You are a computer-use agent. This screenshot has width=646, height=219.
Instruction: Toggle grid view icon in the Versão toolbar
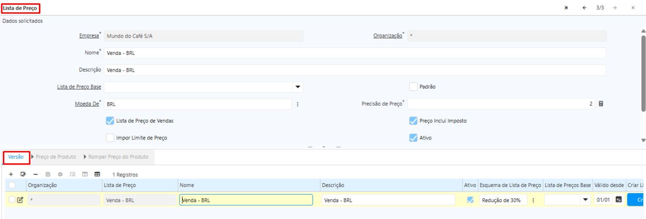97,175
